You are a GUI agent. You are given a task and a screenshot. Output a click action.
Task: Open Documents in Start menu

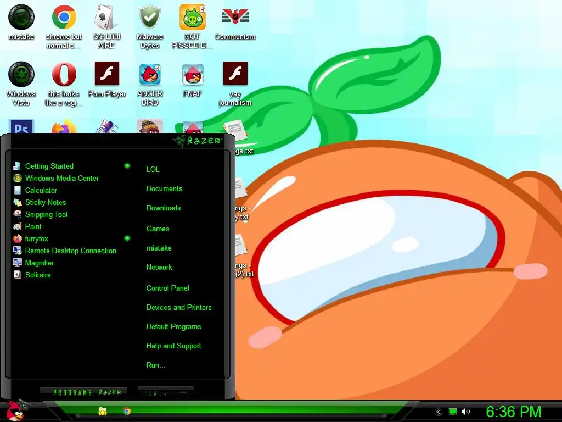pyautogui.click(x=164, y=189)
